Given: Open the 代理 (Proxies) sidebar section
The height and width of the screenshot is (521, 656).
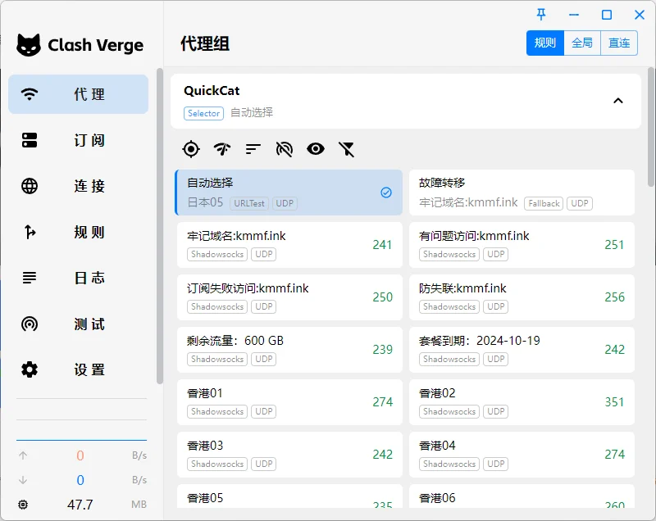Looking at the screenshot, I should click(80, 94).
